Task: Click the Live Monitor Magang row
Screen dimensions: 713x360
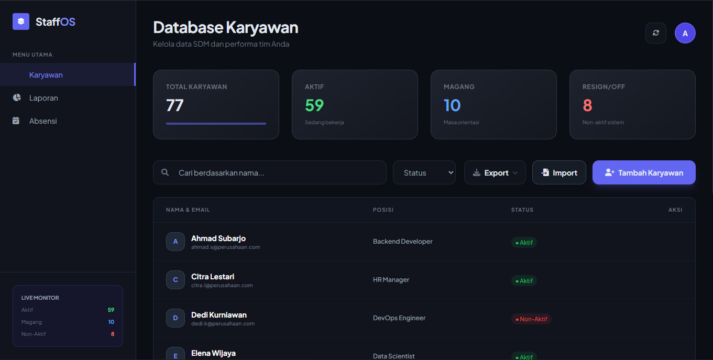Action: coord(68,322)
